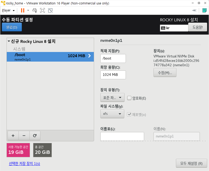The height and width of the screenshot is (171, 209).
Task: Collapse toolbar with double chevron icon
Action: click(194, 10)
